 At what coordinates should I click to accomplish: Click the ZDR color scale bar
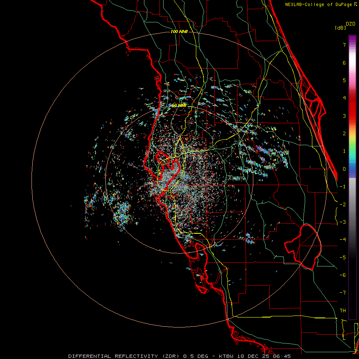click(352, 177)
